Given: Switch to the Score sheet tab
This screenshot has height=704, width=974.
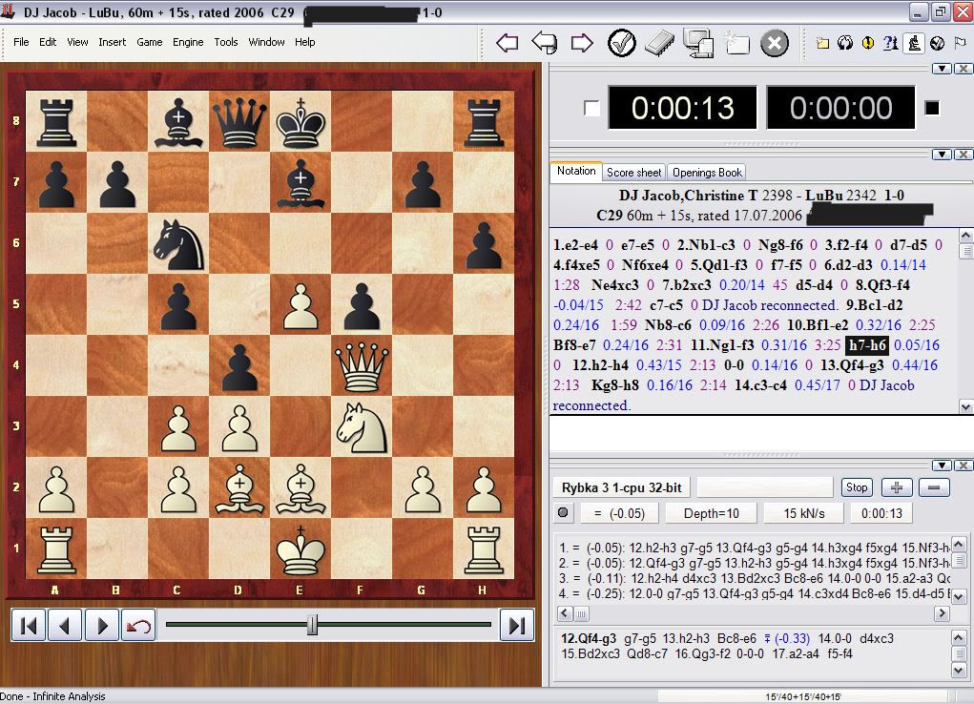Looking at the screenshot, I should 633,173.
